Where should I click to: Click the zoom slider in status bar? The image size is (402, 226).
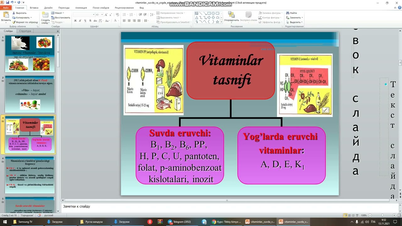point(382,215)
